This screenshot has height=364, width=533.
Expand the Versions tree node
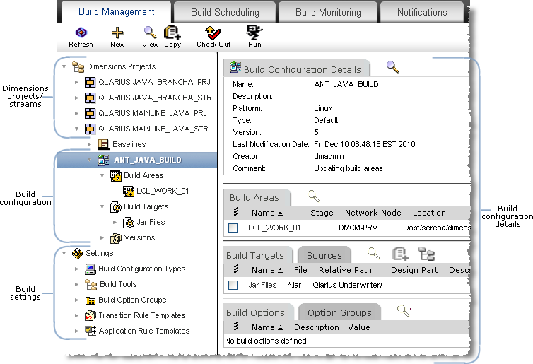[x=102, y=237]
